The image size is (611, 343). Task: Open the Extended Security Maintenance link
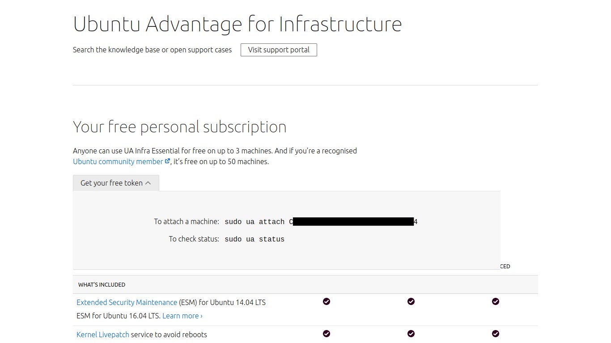tap(127, 302)
